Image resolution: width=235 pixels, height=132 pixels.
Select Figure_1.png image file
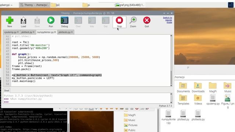[x=228, y=102]
